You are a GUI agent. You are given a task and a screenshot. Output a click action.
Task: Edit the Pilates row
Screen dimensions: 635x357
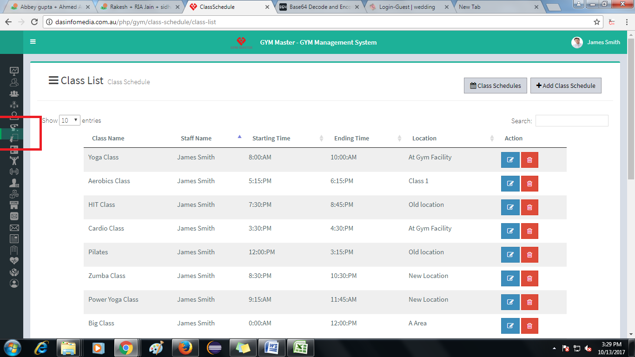[x=510, y=255]
